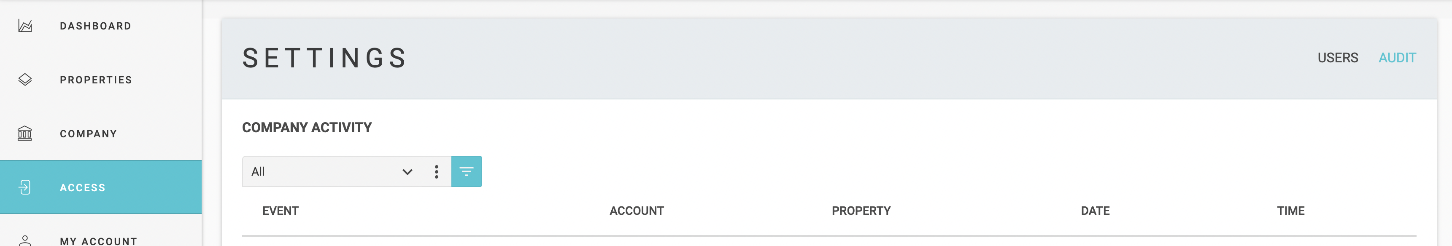Screen dimensions: 1452x246
Task: Click the Properties layers icon
Action: click(25, 80)
